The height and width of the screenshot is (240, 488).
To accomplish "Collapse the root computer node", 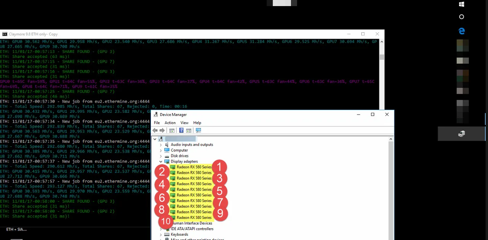I will 155,139.
